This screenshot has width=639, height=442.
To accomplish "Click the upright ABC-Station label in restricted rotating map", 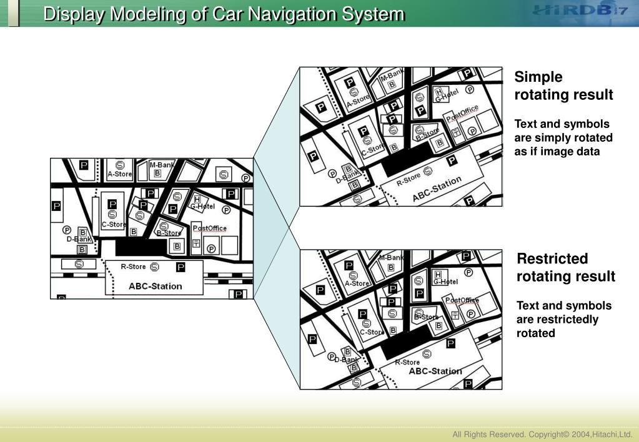I will click(x=435, y=371).
